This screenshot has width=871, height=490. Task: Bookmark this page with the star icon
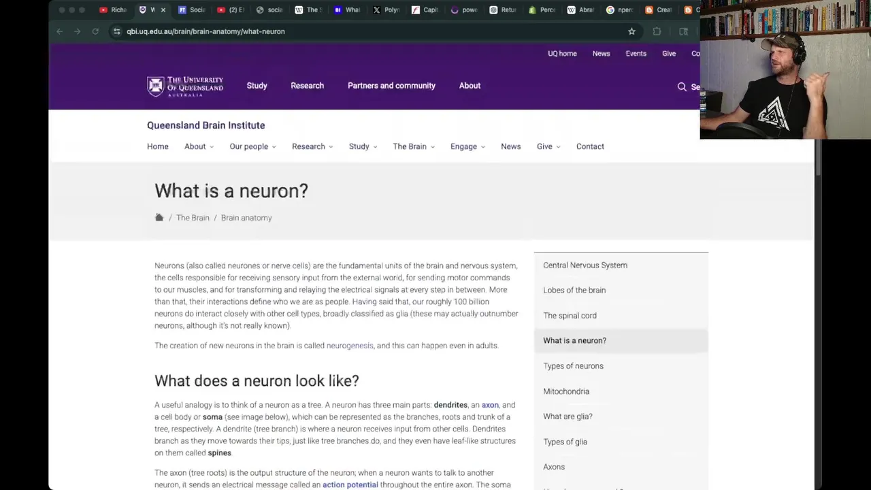[x=631, y=31]
